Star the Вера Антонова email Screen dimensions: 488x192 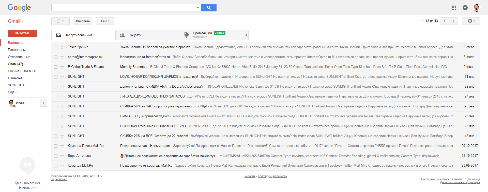[62, 156]
